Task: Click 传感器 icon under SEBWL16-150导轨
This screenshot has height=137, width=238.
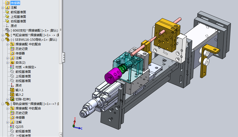Action: tap(12, 53)
